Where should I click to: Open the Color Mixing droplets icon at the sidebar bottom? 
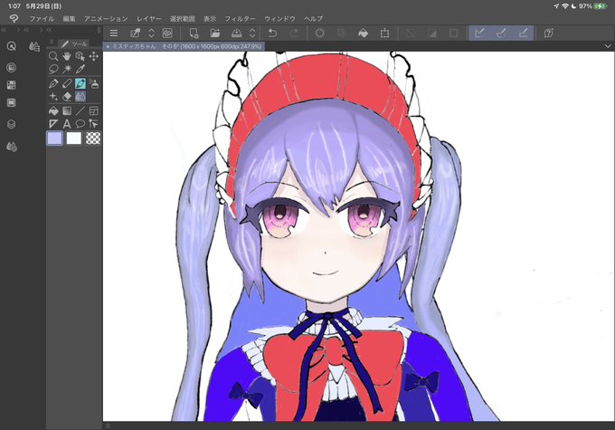pos(12,147)
